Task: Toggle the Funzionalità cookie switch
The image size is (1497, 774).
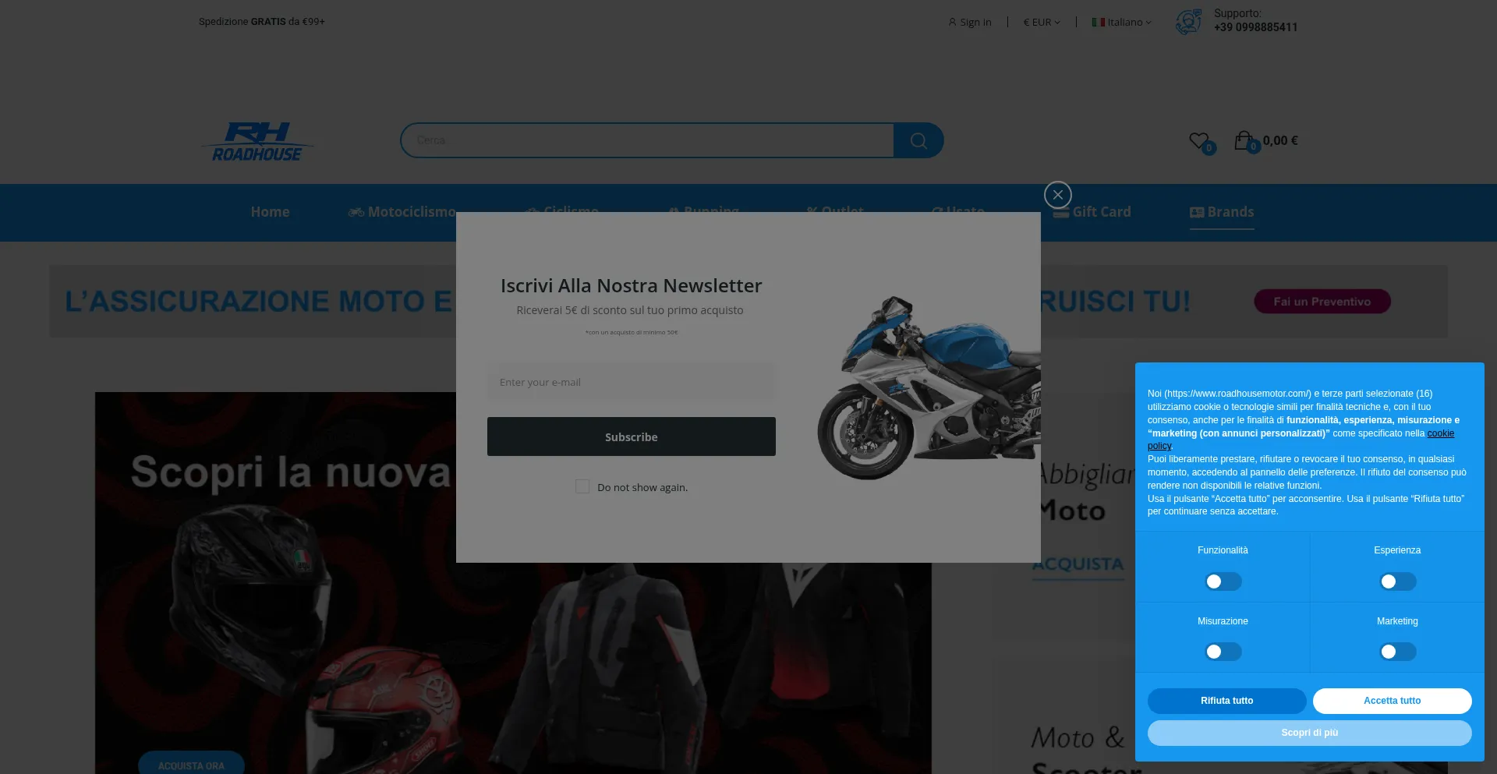Action: (x=1223, y=581)
